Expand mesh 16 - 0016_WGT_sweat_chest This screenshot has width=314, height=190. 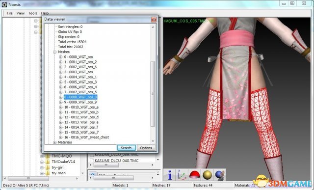[x=61, y=137]
